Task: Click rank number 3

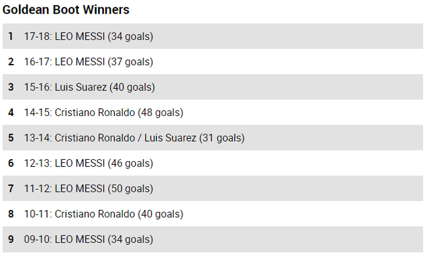Action: pos(11,87)
